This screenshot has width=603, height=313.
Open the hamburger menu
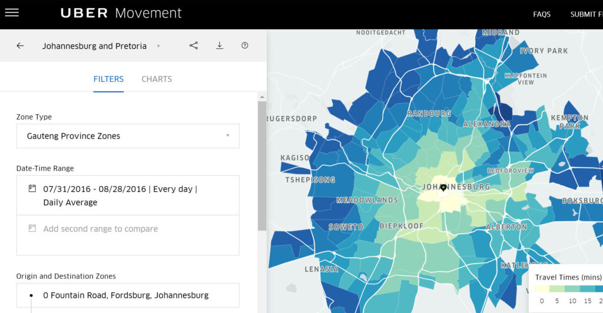[11, 13]
